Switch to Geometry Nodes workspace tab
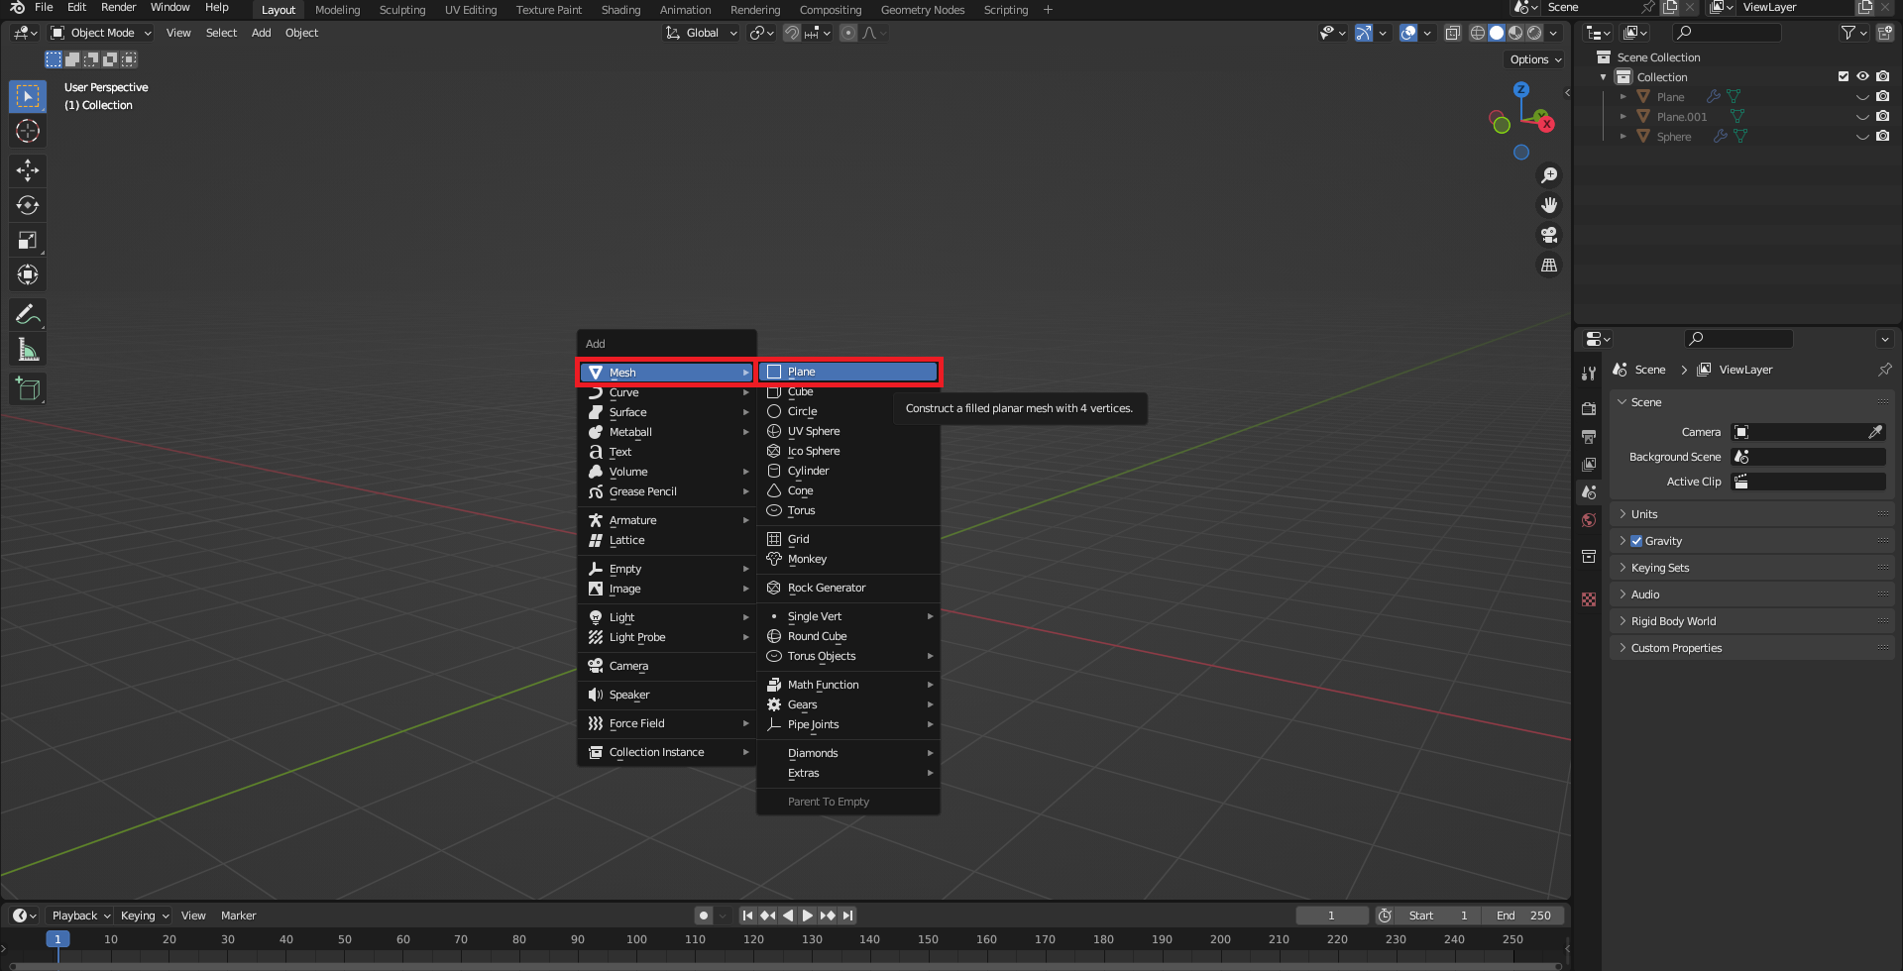The image size is (1903, 971). coord(923,10)
